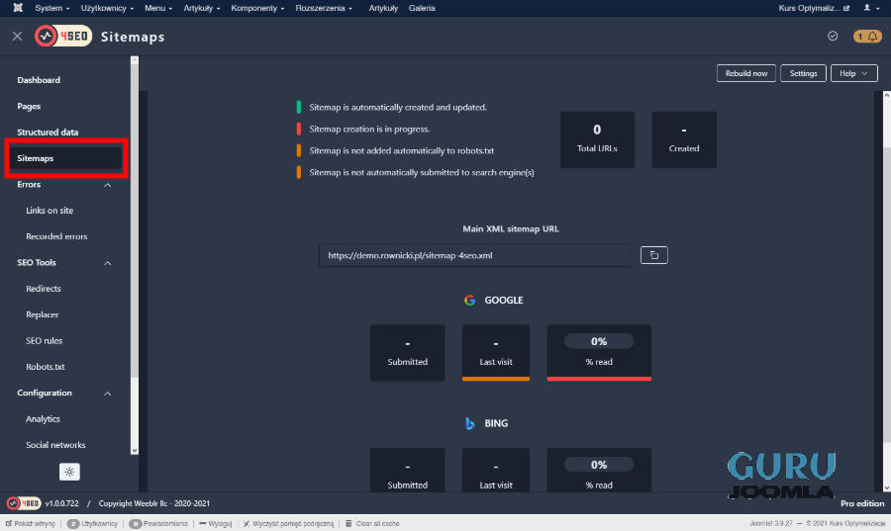Open Recorded errors
This screenshot has width=891, height=531.
[56, 236]
